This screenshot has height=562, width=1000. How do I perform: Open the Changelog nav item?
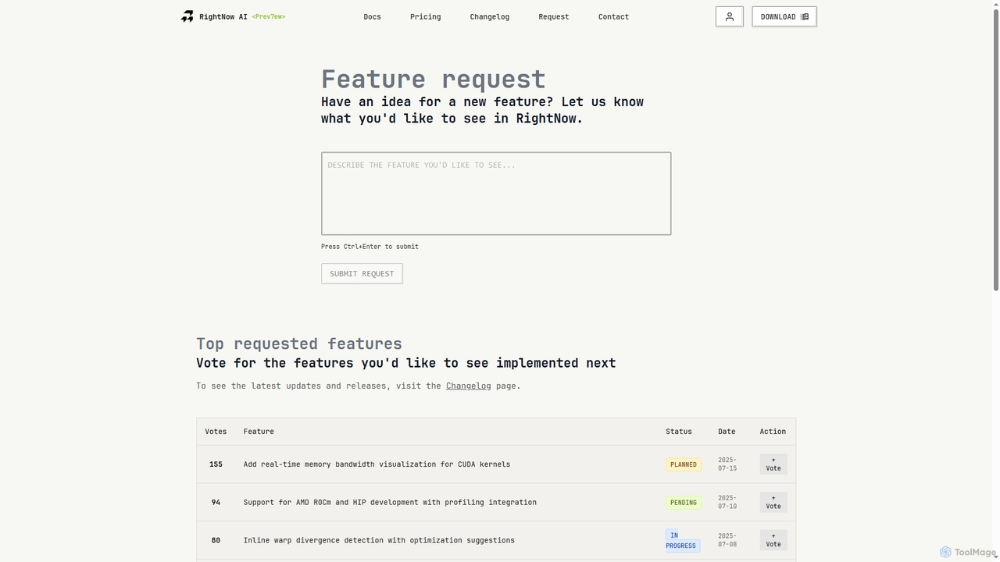489,16
